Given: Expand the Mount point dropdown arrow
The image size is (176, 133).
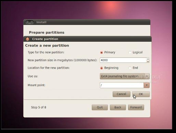Looking at the screenshot, I should click(x=147, y=85).
